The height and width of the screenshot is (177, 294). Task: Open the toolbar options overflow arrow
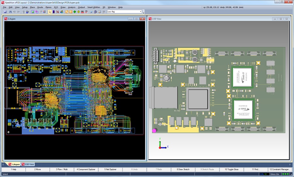144,13
